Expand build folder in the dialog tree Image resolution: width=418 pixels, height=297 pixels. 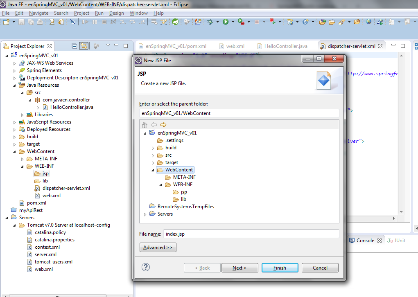[153, 148]
